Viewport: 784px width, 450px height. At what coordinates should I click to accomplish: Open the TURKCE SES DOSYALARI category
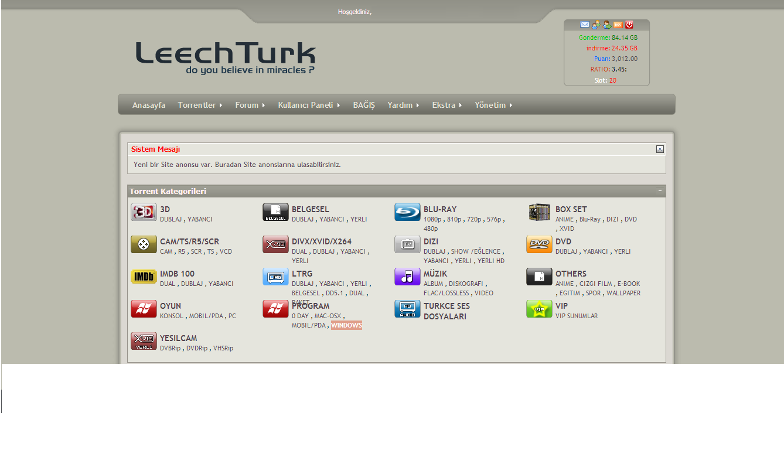[447, 311]
